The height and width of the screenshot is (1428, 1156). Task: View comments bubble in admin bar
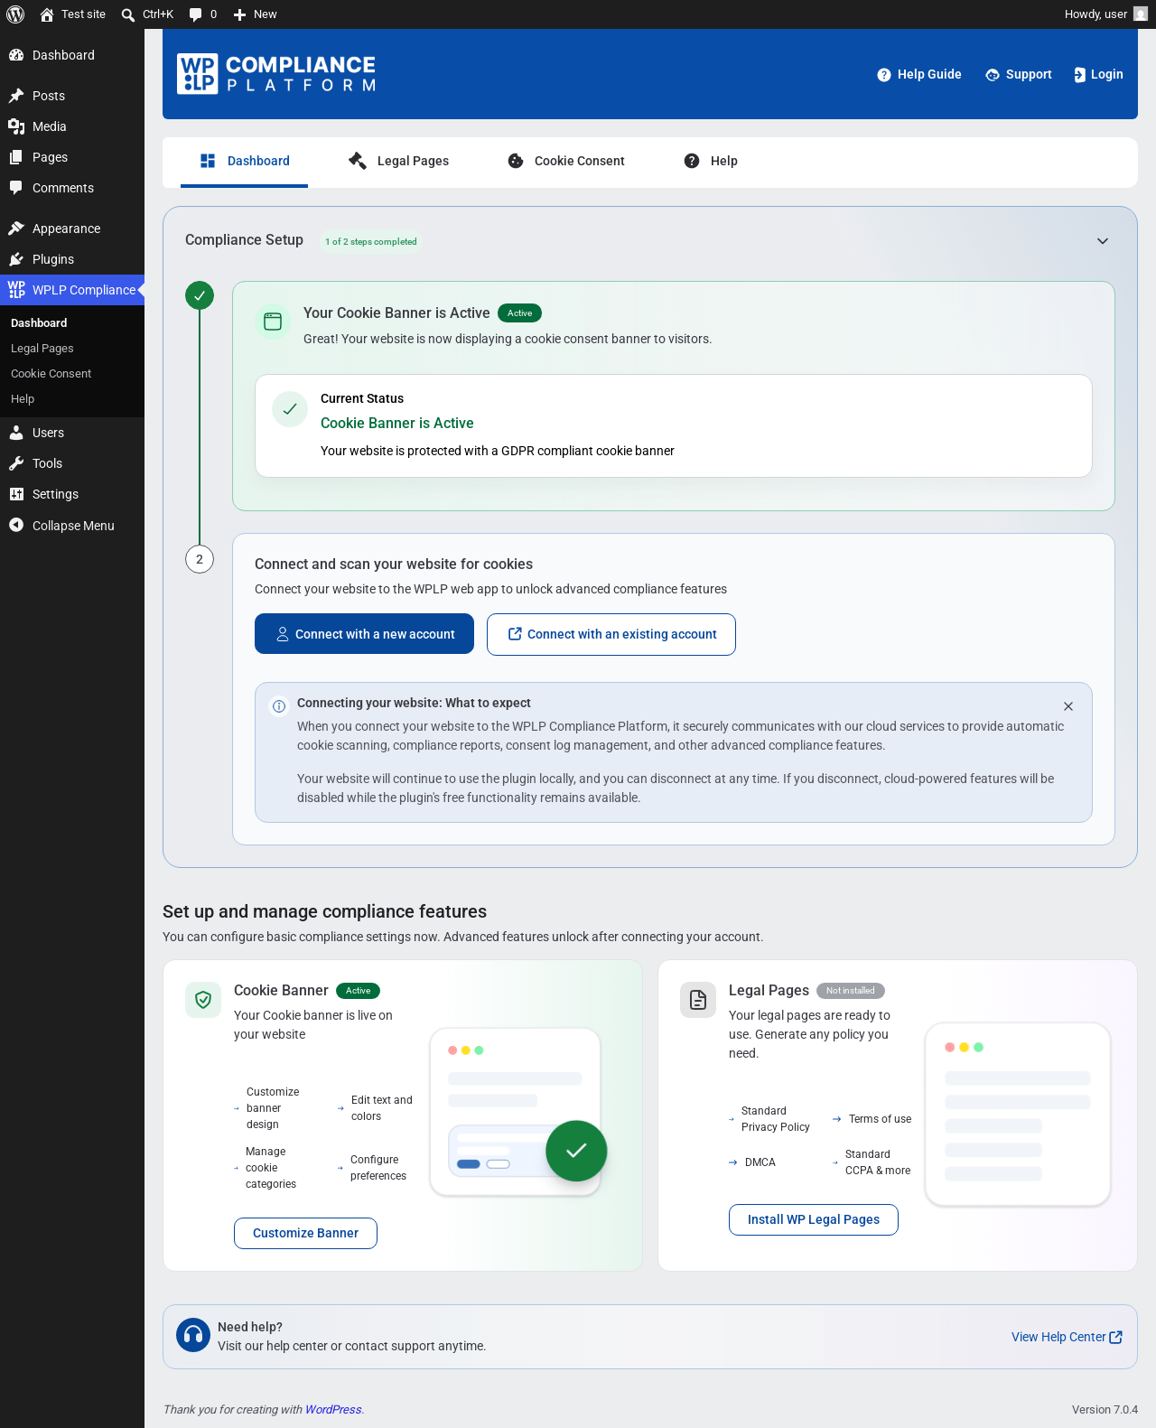point(195,14)
